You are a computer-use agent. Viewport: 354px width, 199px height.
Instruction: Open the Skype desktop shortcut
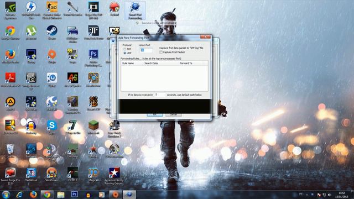tap(52, 128)
